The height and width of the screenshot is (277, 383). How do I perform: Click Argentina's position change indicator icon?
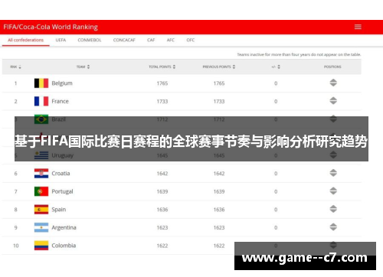[333, 227]
